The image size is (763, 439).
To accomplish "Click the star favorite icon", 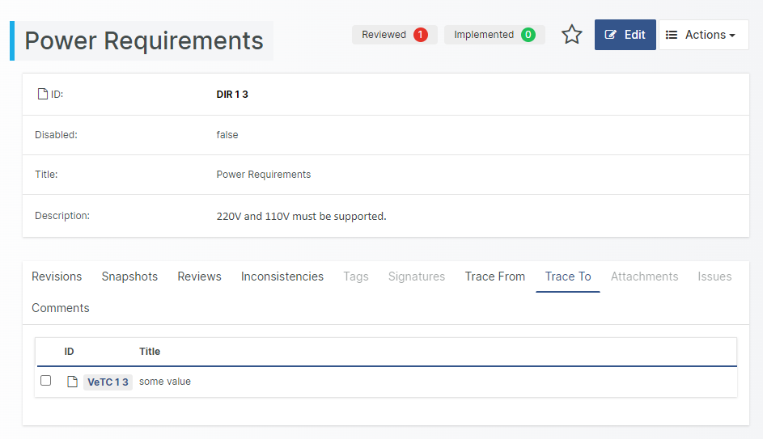I will tap(572, 35).
